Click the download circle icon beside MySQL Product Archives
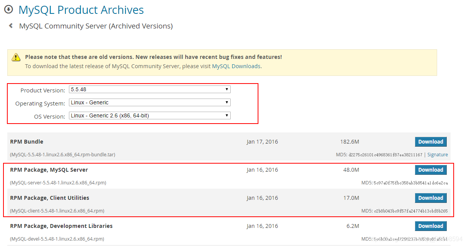Viewport: 466px width, 246px height. tap(8, 10)
